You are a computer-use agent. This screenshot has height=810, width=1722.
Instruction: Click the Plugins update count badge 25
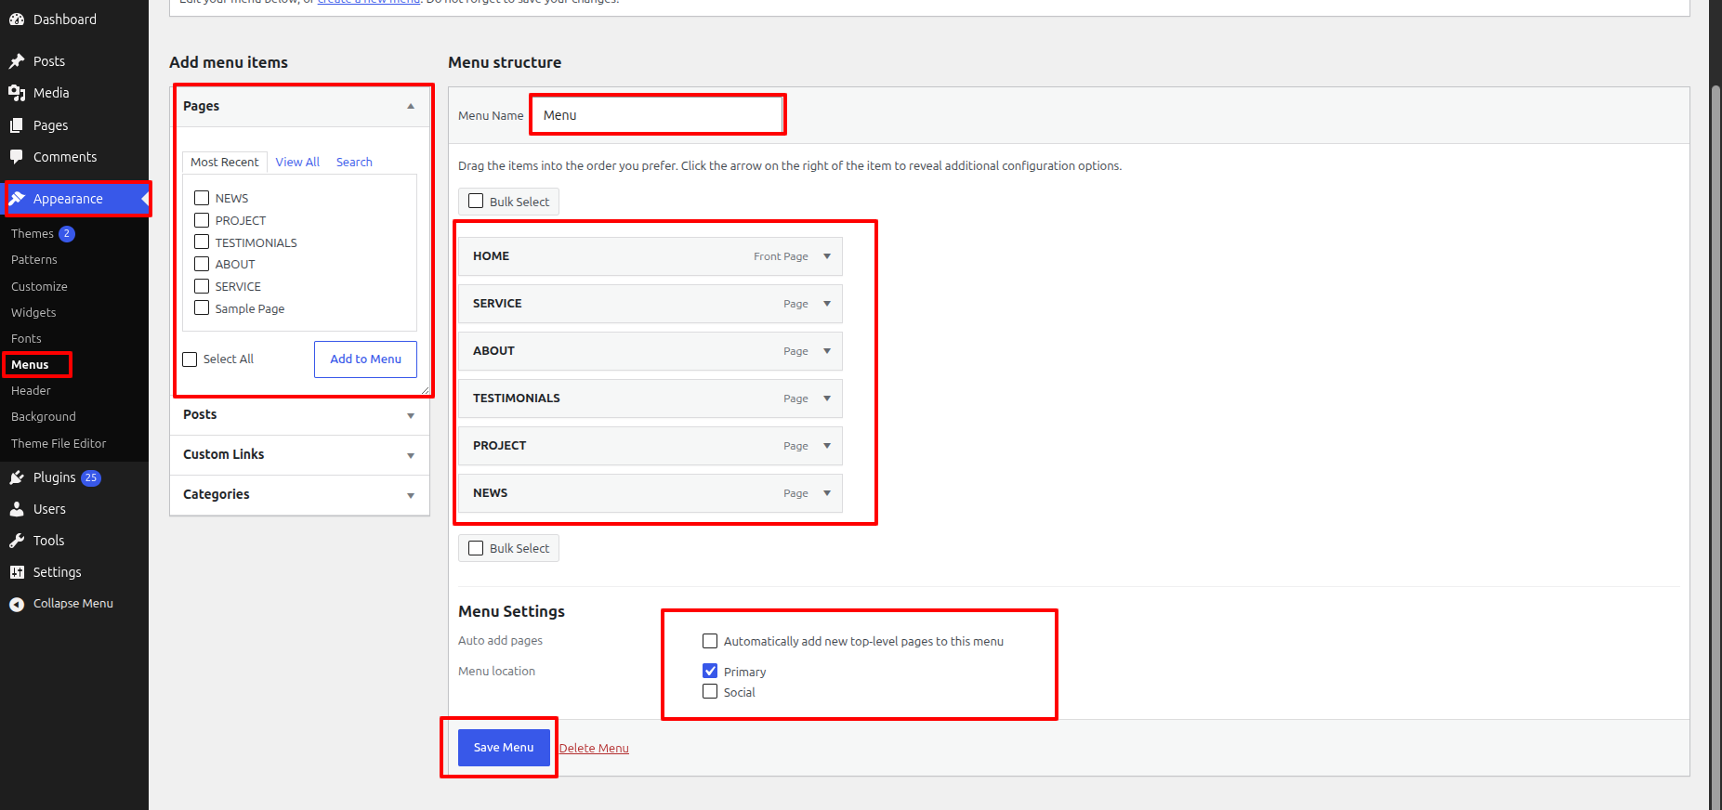(x=91, y=477)
